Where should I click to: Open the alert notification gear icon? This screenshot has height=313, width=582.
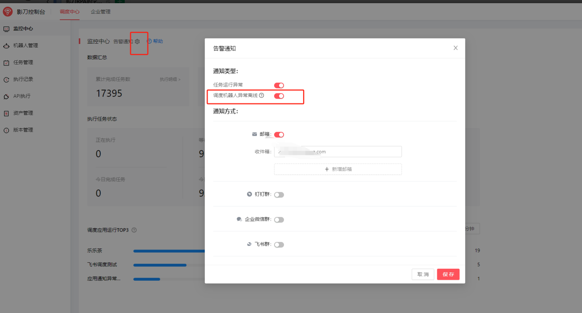click(137, 42)
